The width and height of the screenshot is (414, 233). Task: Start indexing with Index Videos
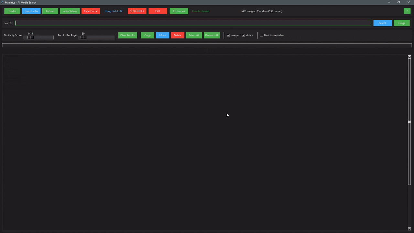[x=70, y=11]
